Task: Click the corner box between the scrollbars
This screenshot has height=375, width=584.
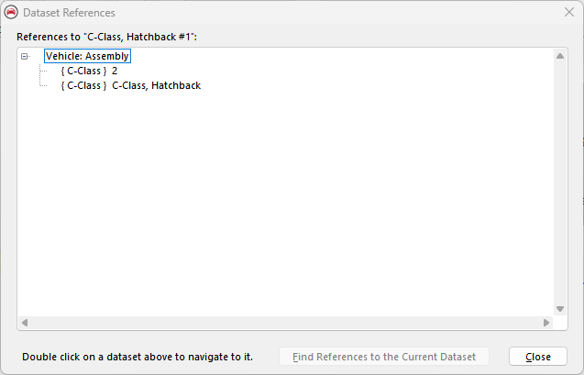Action: [560, 323]
